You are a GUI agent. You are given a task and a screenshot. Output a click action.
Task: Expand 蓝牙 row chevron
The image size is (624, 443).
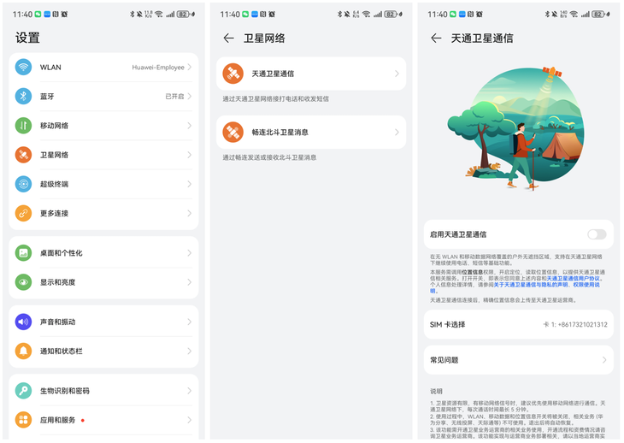[x=190, y=96]
